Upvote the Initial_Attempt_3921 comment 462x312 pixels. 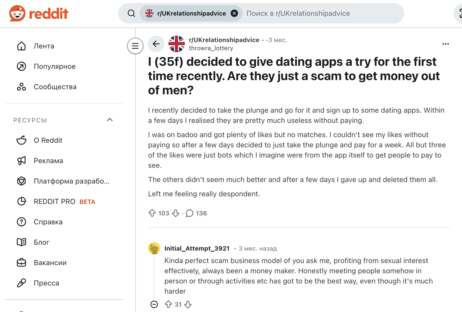pos(168,304)
